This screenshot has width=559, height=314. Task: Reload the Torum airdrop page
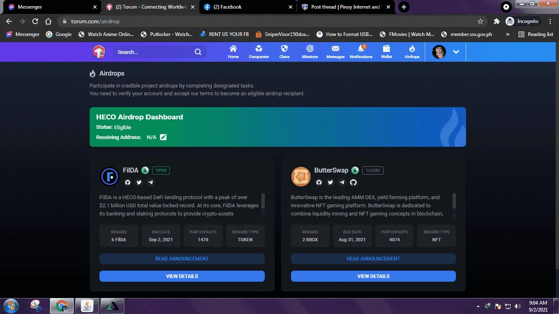pyautogui.click(x=35, y=21)
